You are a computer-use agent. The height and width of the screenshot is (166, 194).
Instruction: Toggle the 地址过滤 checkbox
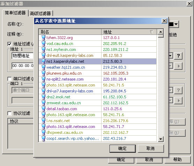9,44
